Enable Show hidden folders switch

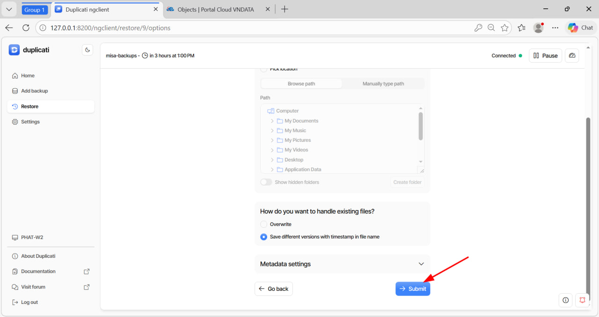pos(266,182)
